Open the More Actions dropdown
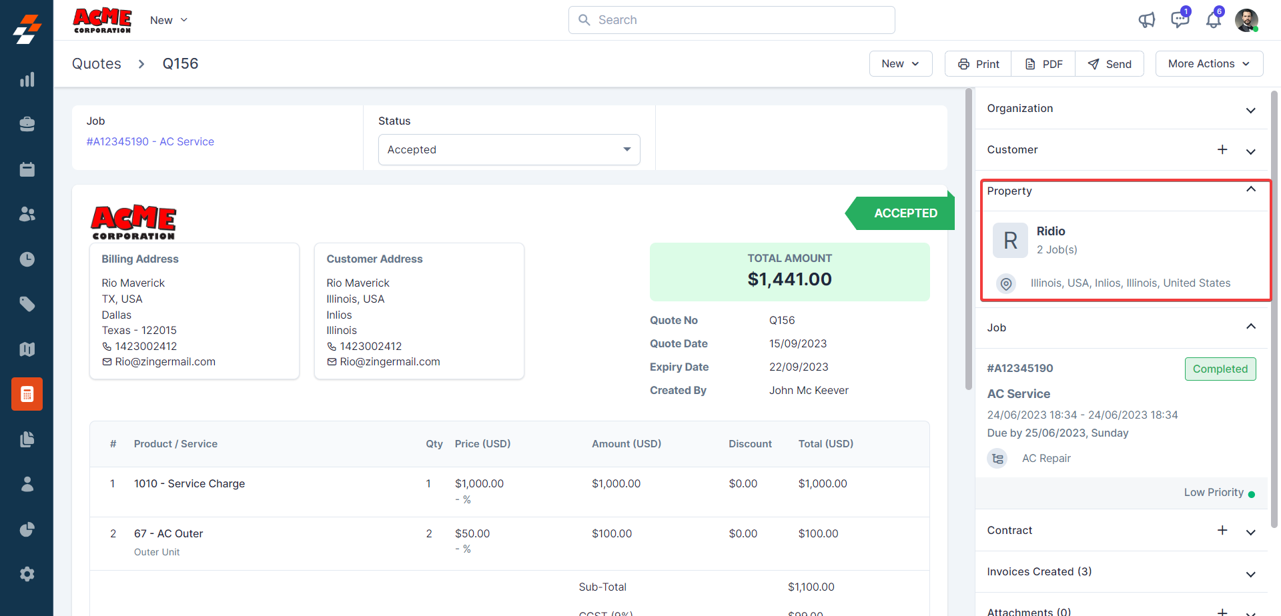1281x616 pixels. click(x=1209, y=64)
